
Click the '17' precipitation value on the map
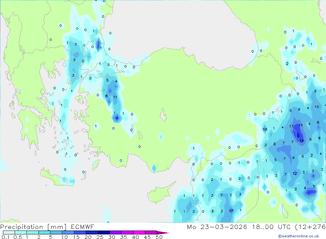click(x=231, y=211)
